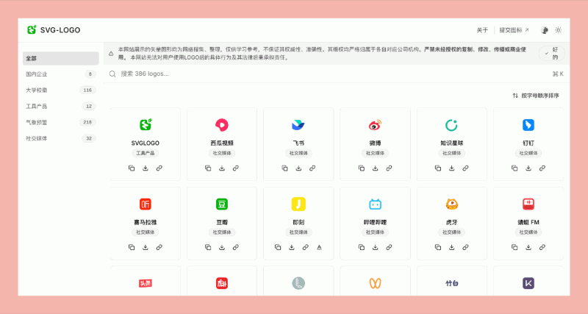This screenshot has width=588, height=314.
Task: Select the 国内企业 category
Action: point(61,74)
